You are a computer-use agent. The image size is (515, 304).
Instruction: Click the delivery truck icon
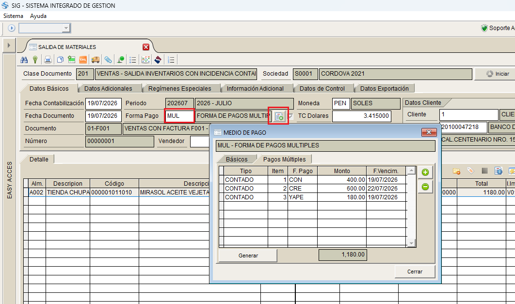pos(96,60)
